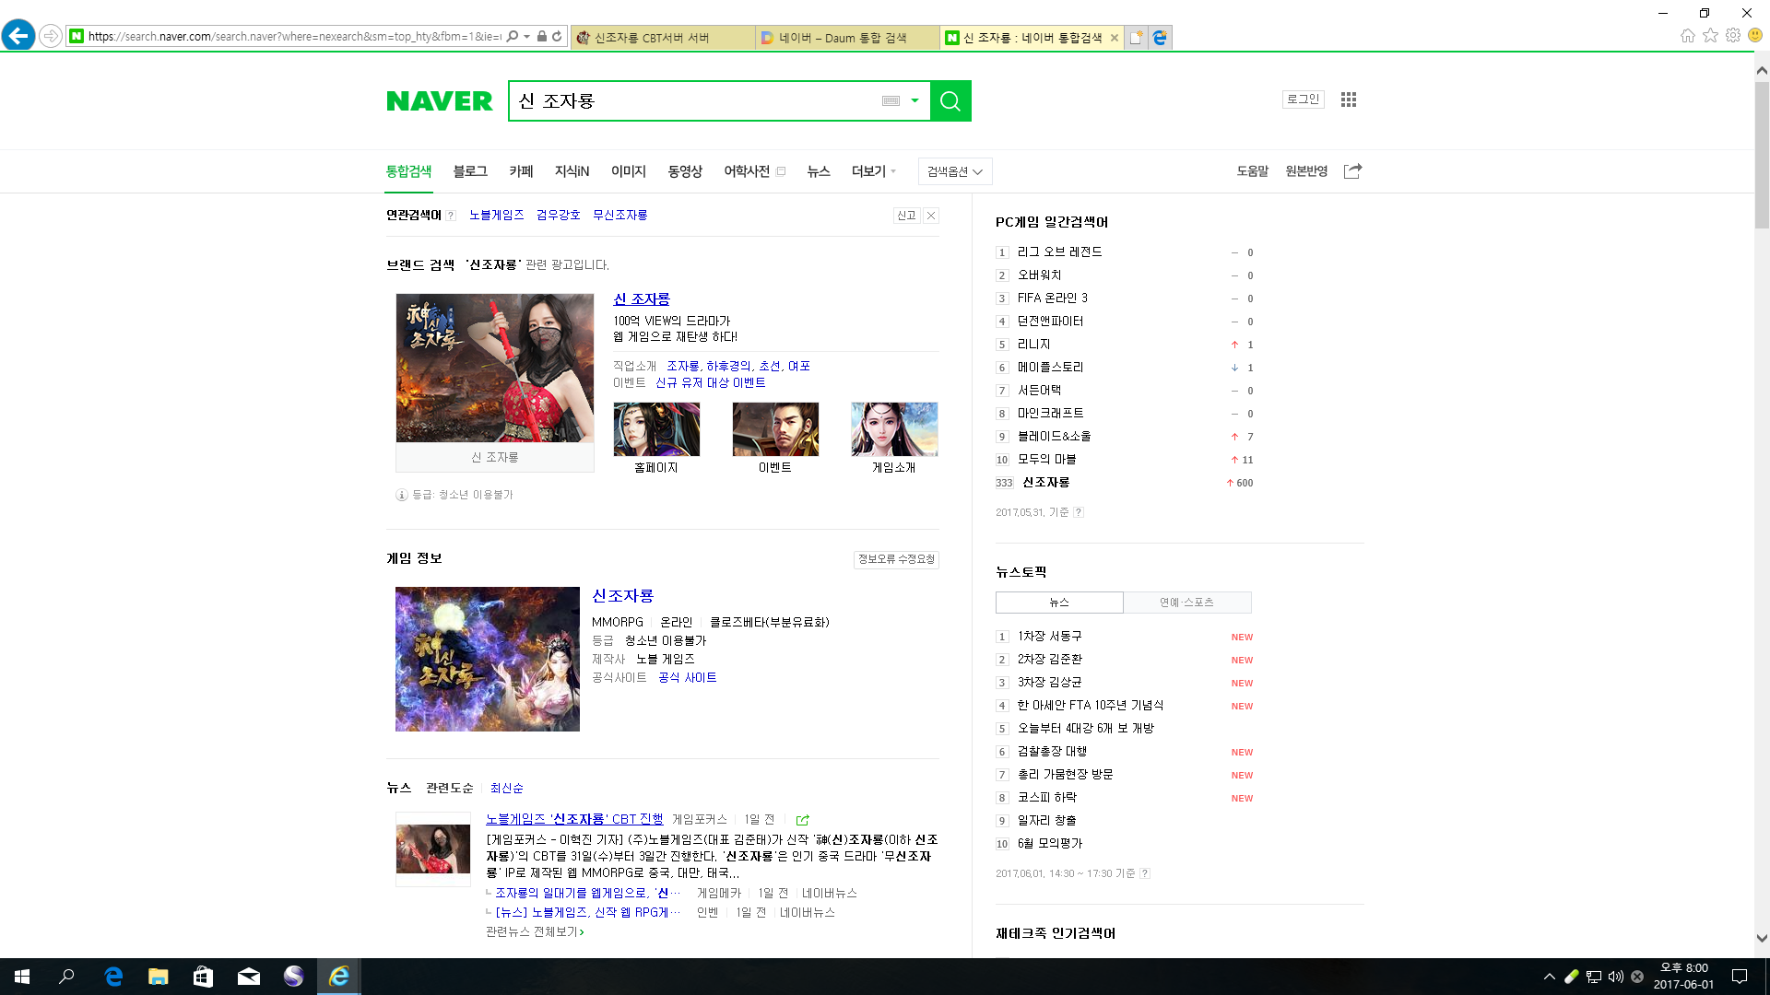Open 리그 오브 레전드 ranking entry
1770x995 pixels.
[1060, 252]
